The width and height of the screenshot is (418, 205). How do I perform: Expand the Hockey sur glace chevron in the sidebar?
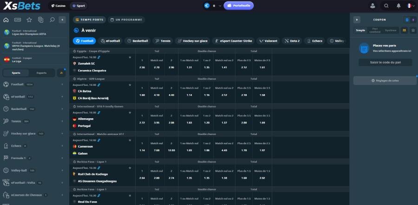[x=62, y=134]
